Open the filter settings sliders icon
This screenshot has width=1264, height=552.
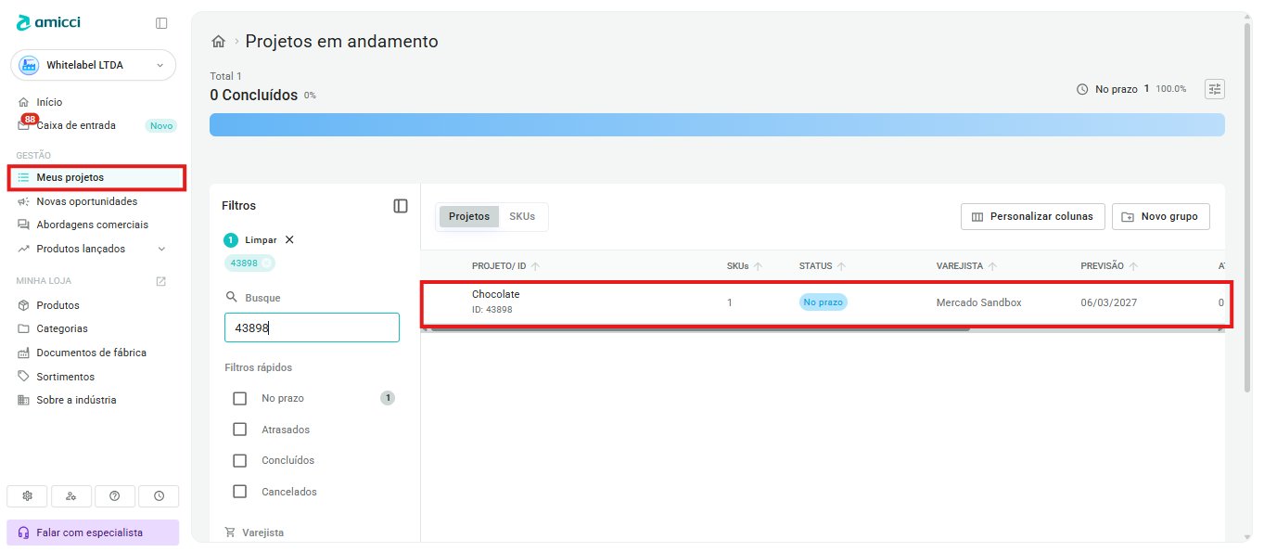point(1215,89)
